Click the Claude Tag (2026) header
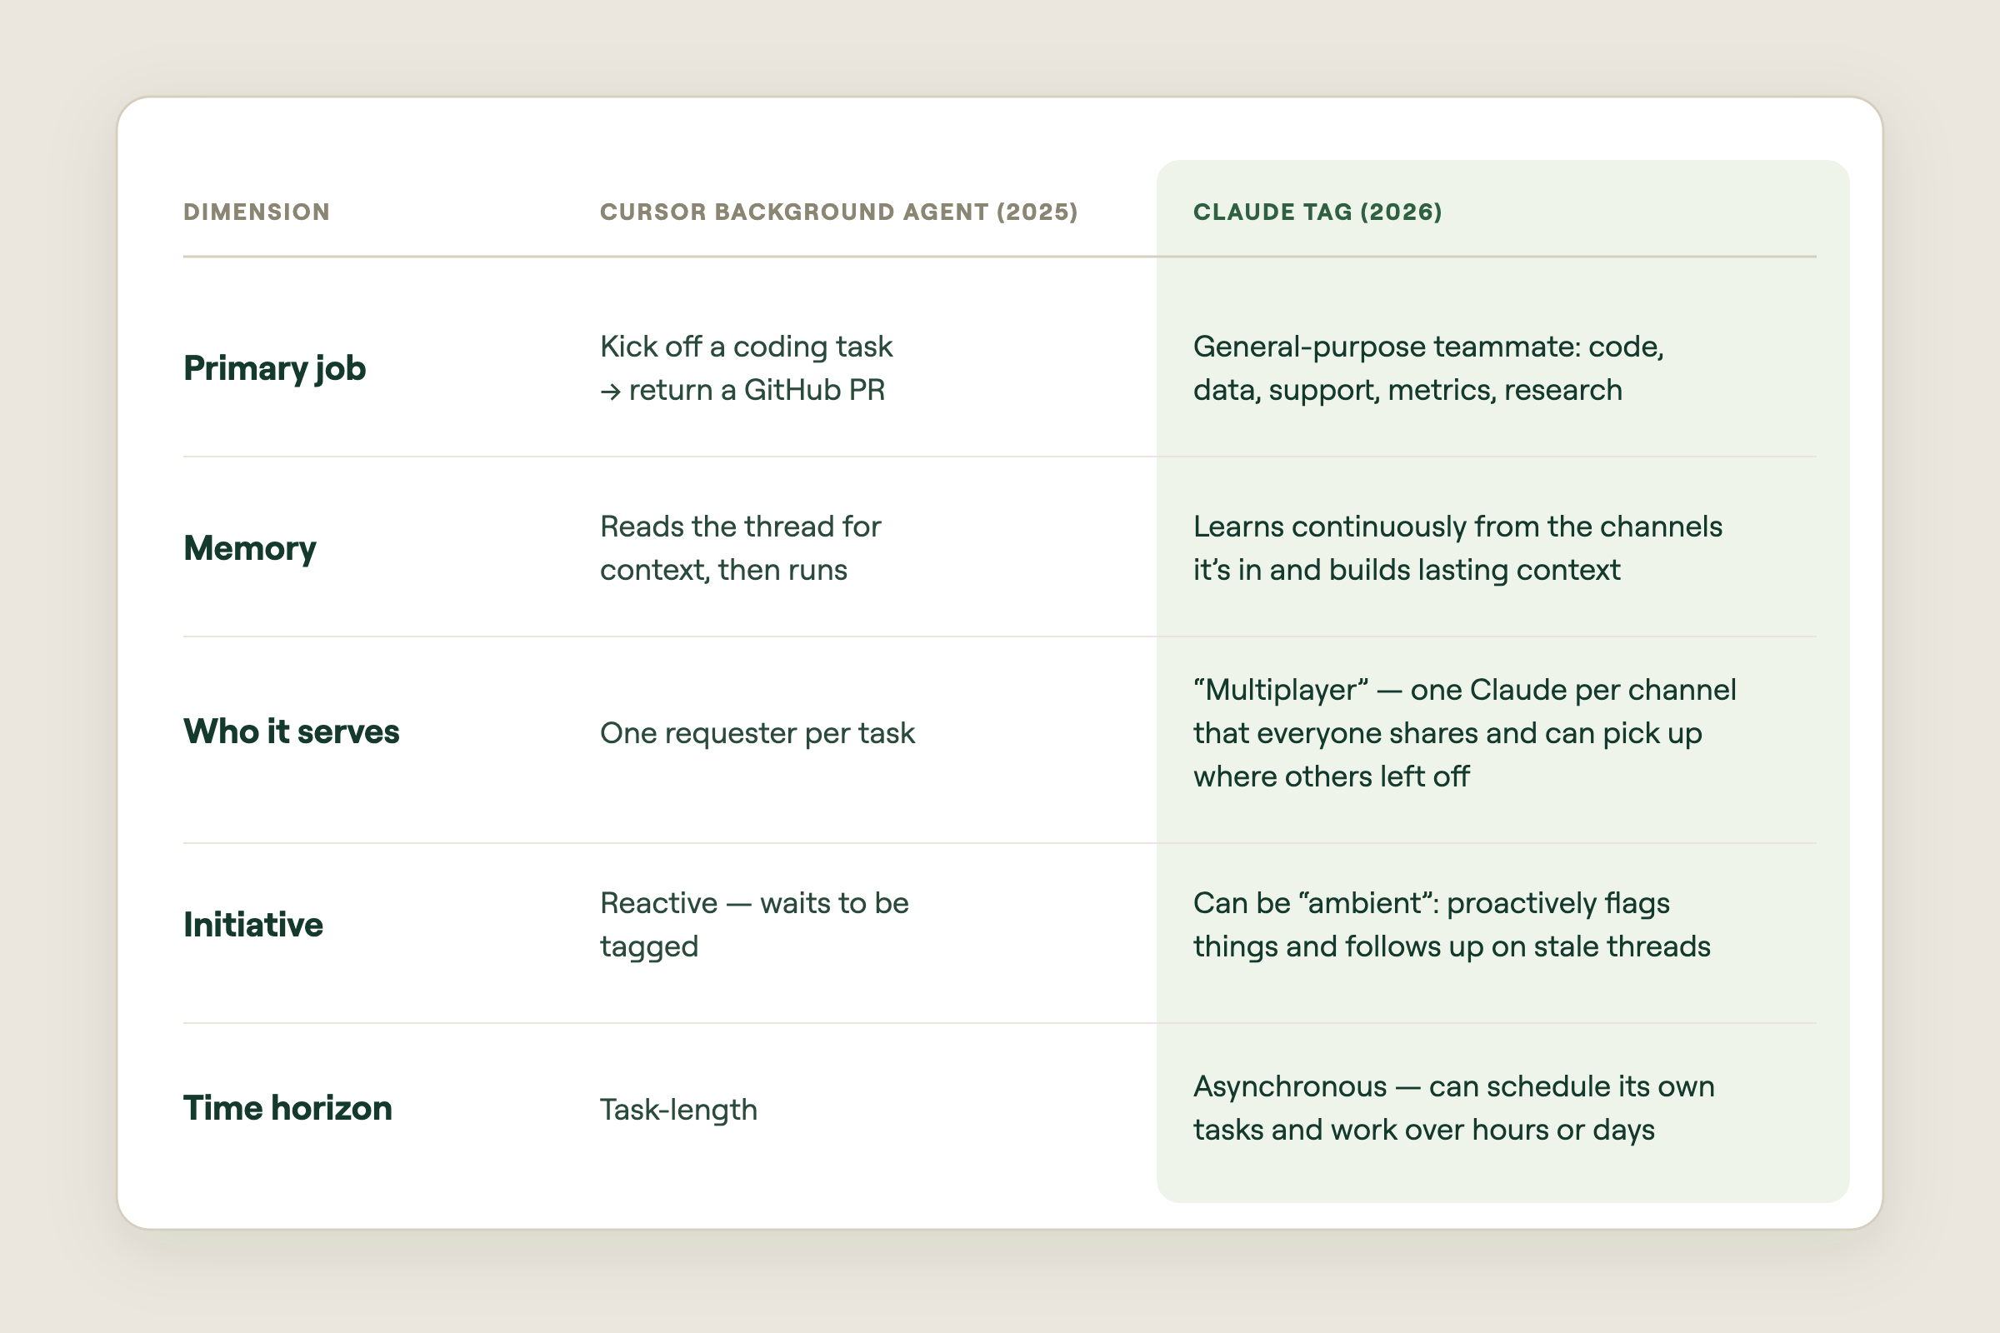2000x1333 pixels. [x=1317, y=212]
